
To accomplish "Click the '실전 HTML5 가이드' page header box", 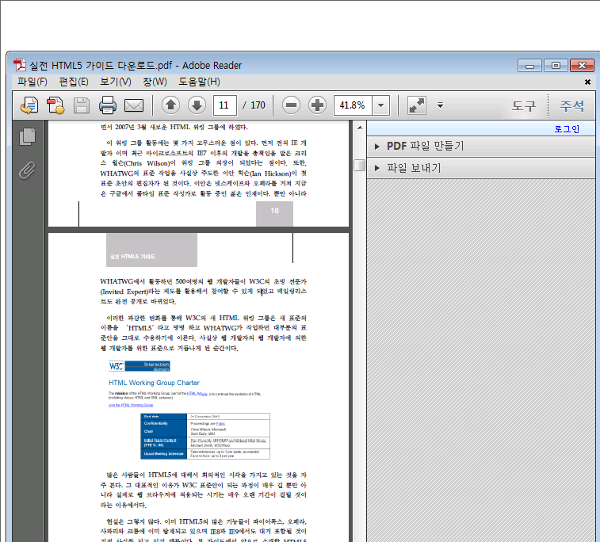I will pos(151,250).
